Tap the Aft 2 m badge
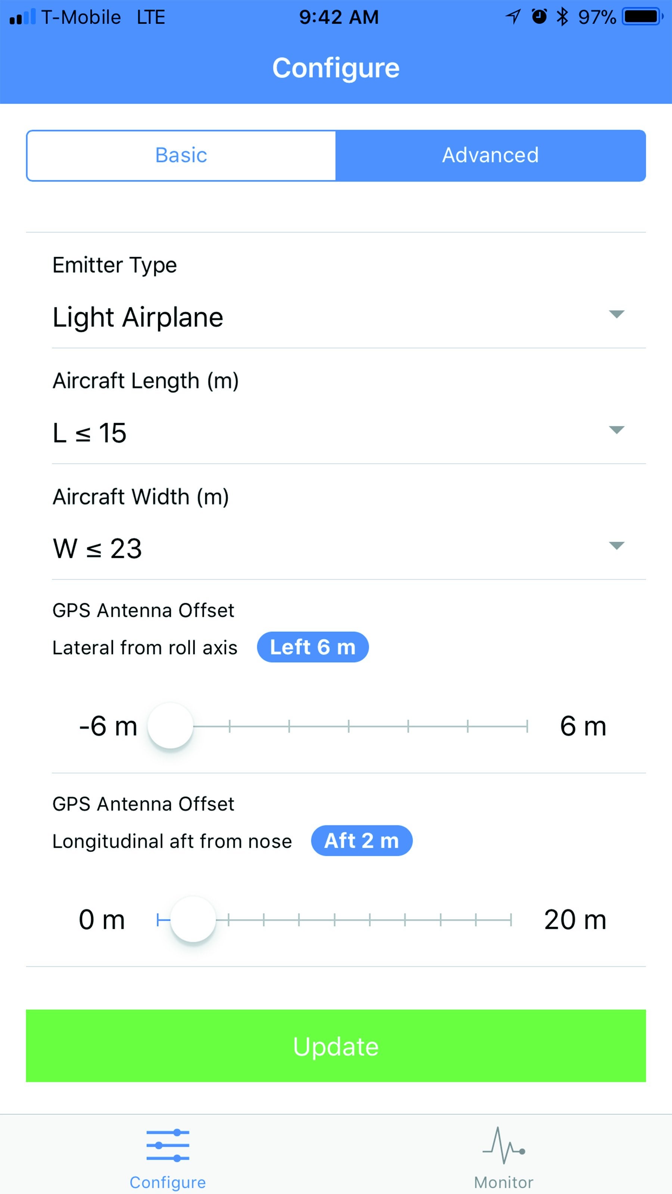This screenshot has height=1194, width=672. (x=361, y=841)
